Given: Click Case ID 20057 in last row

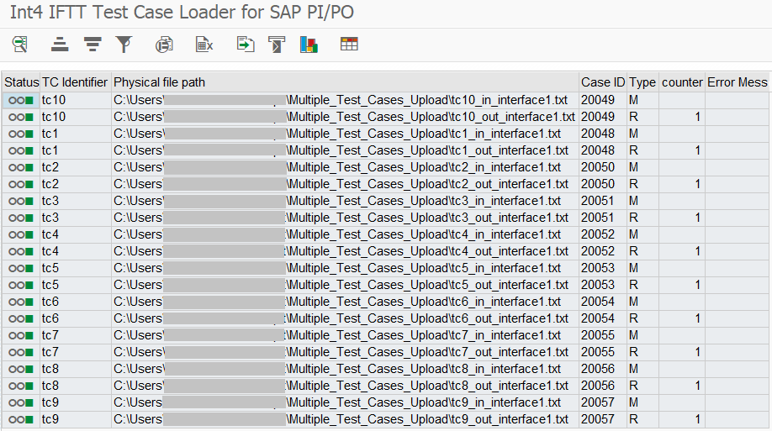Looking at the screenshot, I should (x=598, y=419).
